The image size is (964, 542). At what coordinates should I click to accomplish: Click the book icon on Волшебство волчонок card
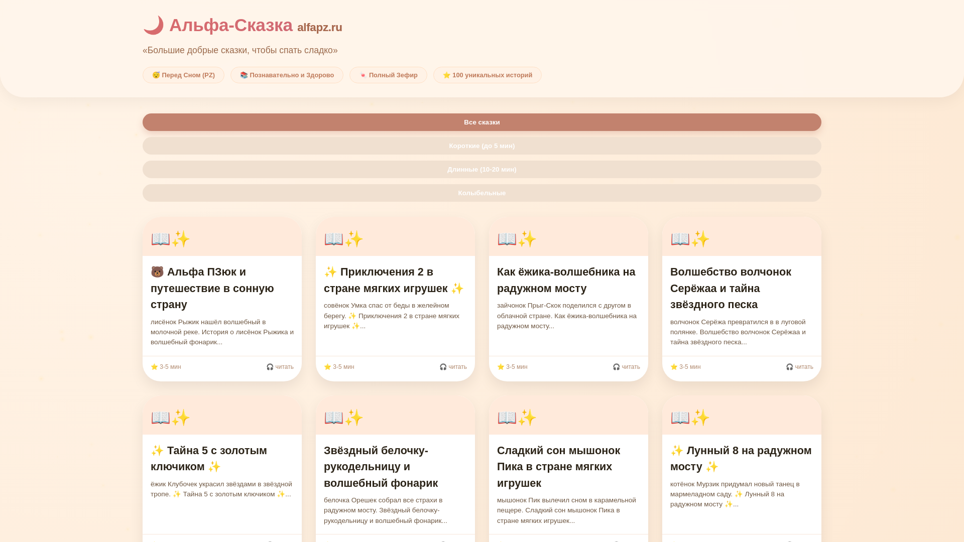click(680, 239)
